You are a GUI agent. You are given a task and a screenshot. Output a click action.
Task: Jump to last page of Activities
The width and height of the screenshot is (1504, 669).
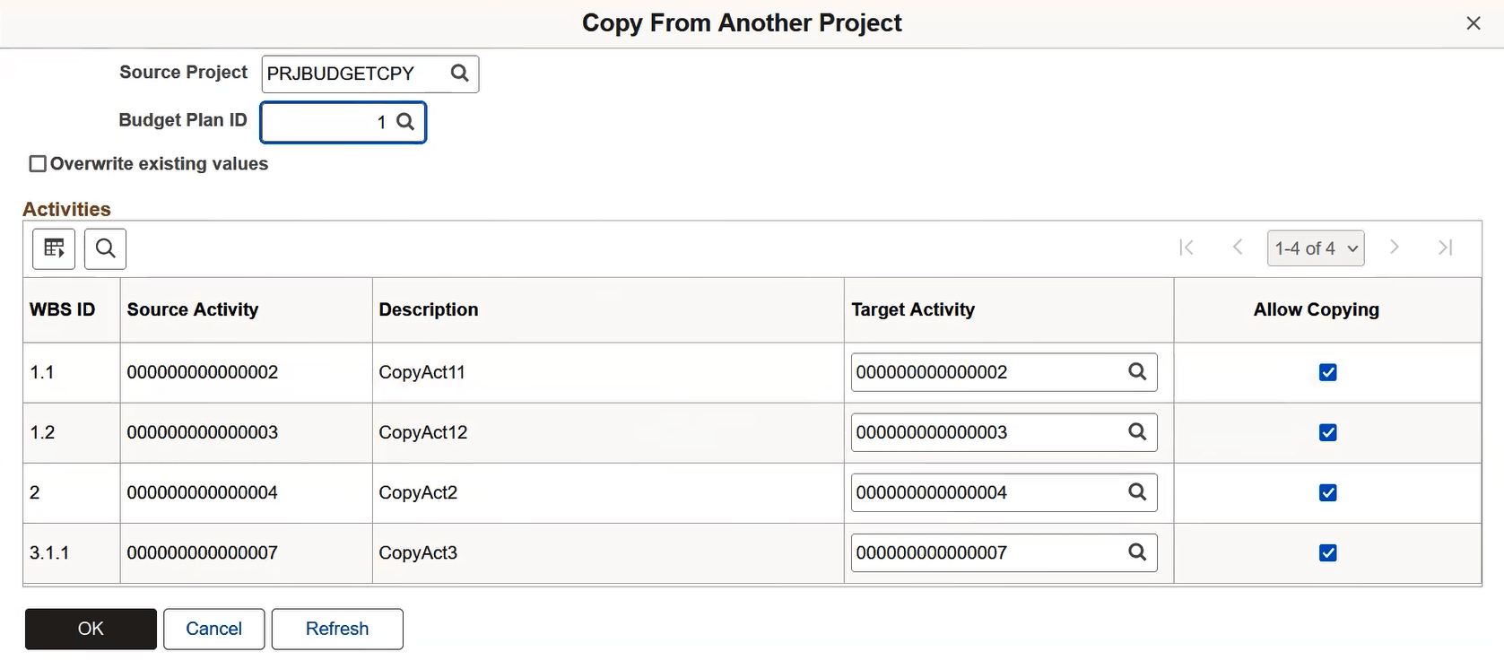coord(1445,248)
